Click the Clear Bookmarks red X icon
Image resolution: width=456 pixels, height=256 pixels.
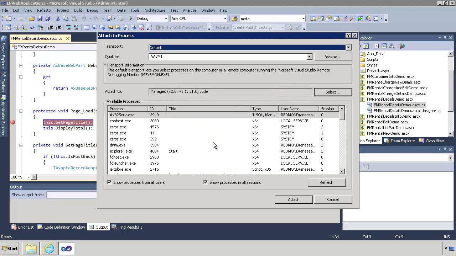tap(141, 27)
